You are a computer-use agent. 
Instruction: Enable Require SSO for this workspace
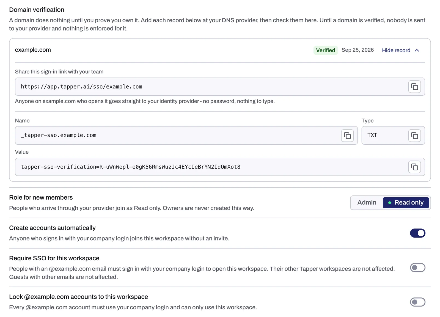[417, 268]
